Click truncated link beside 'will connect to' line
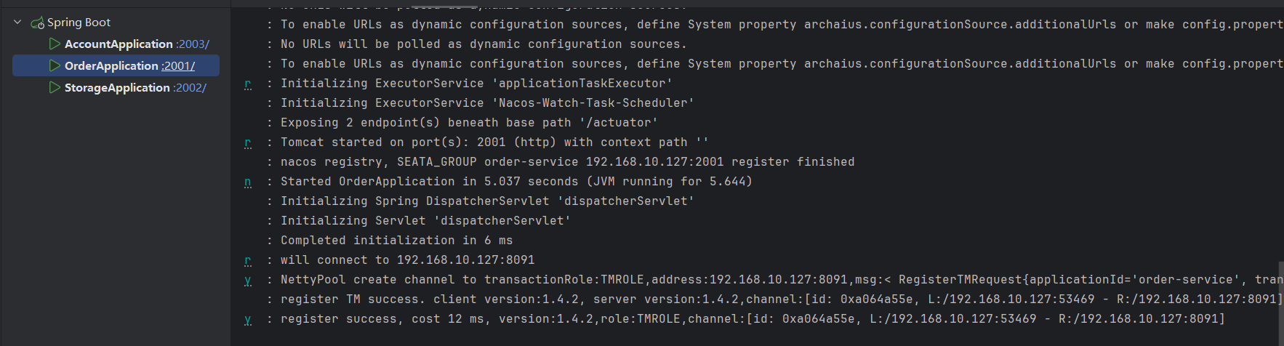This screenshot has width=1284, height=346. [248, 260]
